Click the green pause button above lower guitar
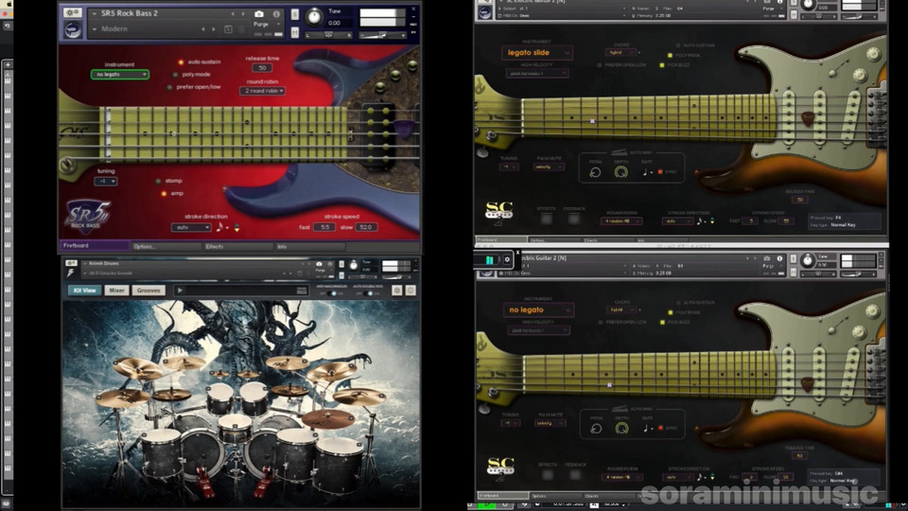908x511 pixels. pos(489,260)
